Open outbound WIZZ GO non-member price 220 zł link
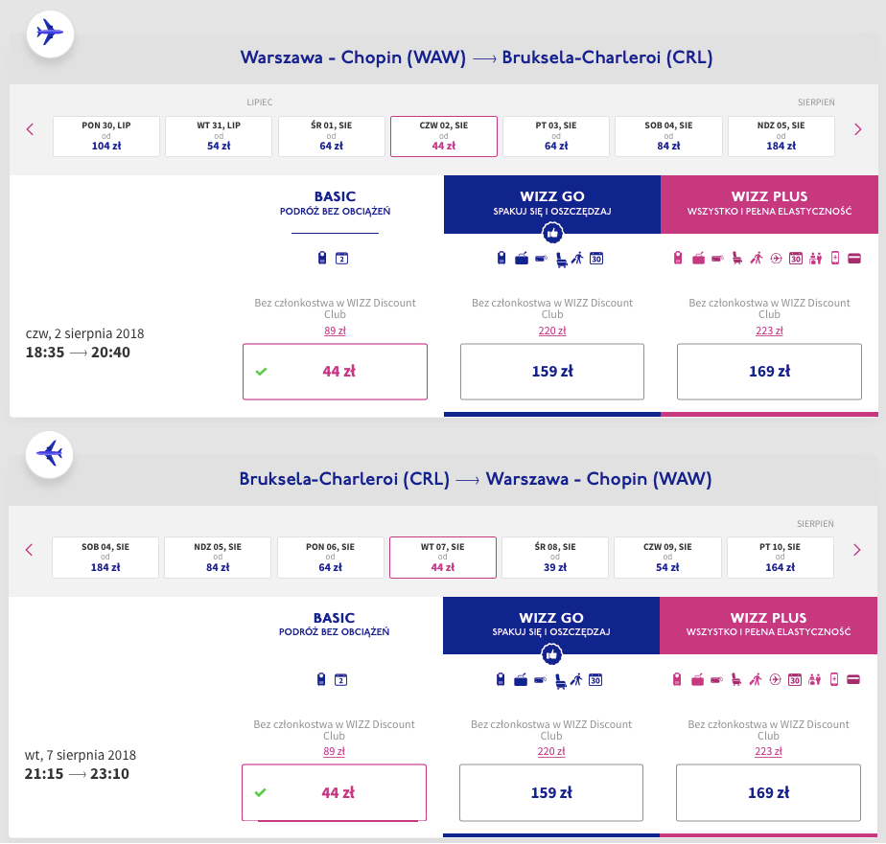 pos(552,331)
